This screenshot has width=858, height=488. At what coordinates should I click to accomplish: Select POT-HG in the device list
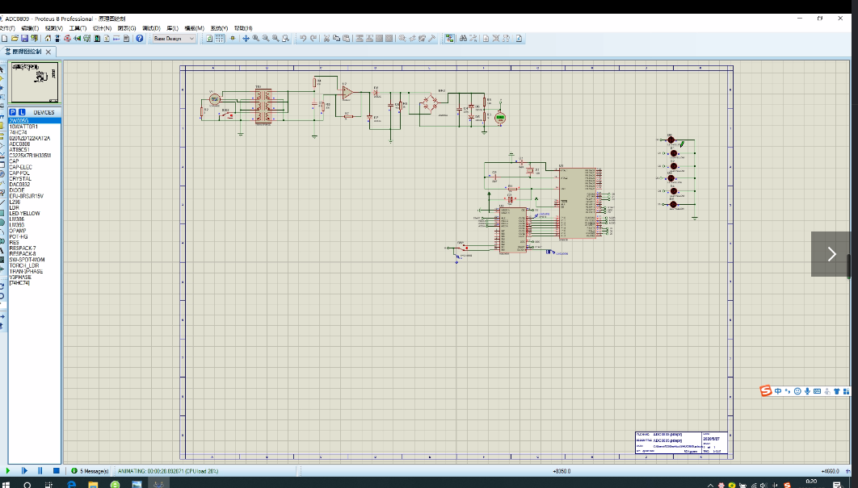tap(35, 236)
